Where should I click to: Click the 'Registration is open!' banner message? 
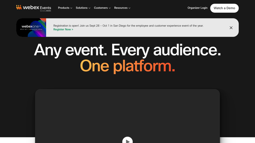pyautogui.click(x=128, y=26)
